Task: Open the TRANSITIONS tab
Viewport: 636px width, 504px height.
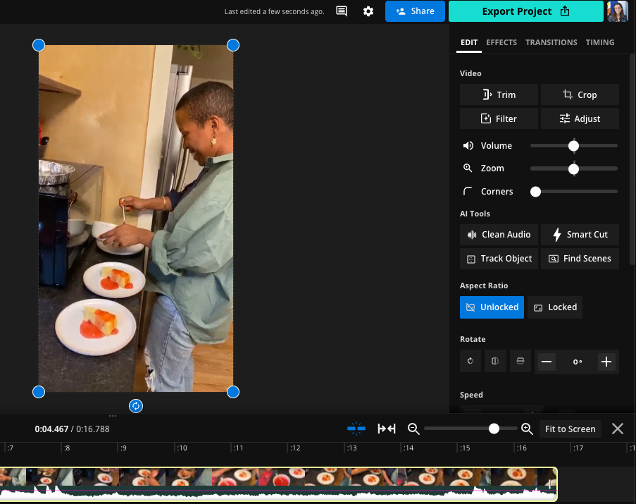Action: pyautogui.click(x=551, y=42)
